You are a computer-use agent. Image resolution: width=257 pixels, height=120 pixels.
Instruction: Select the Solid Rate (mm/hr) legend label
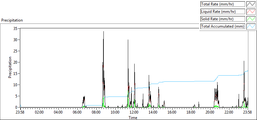click(223, 19)
